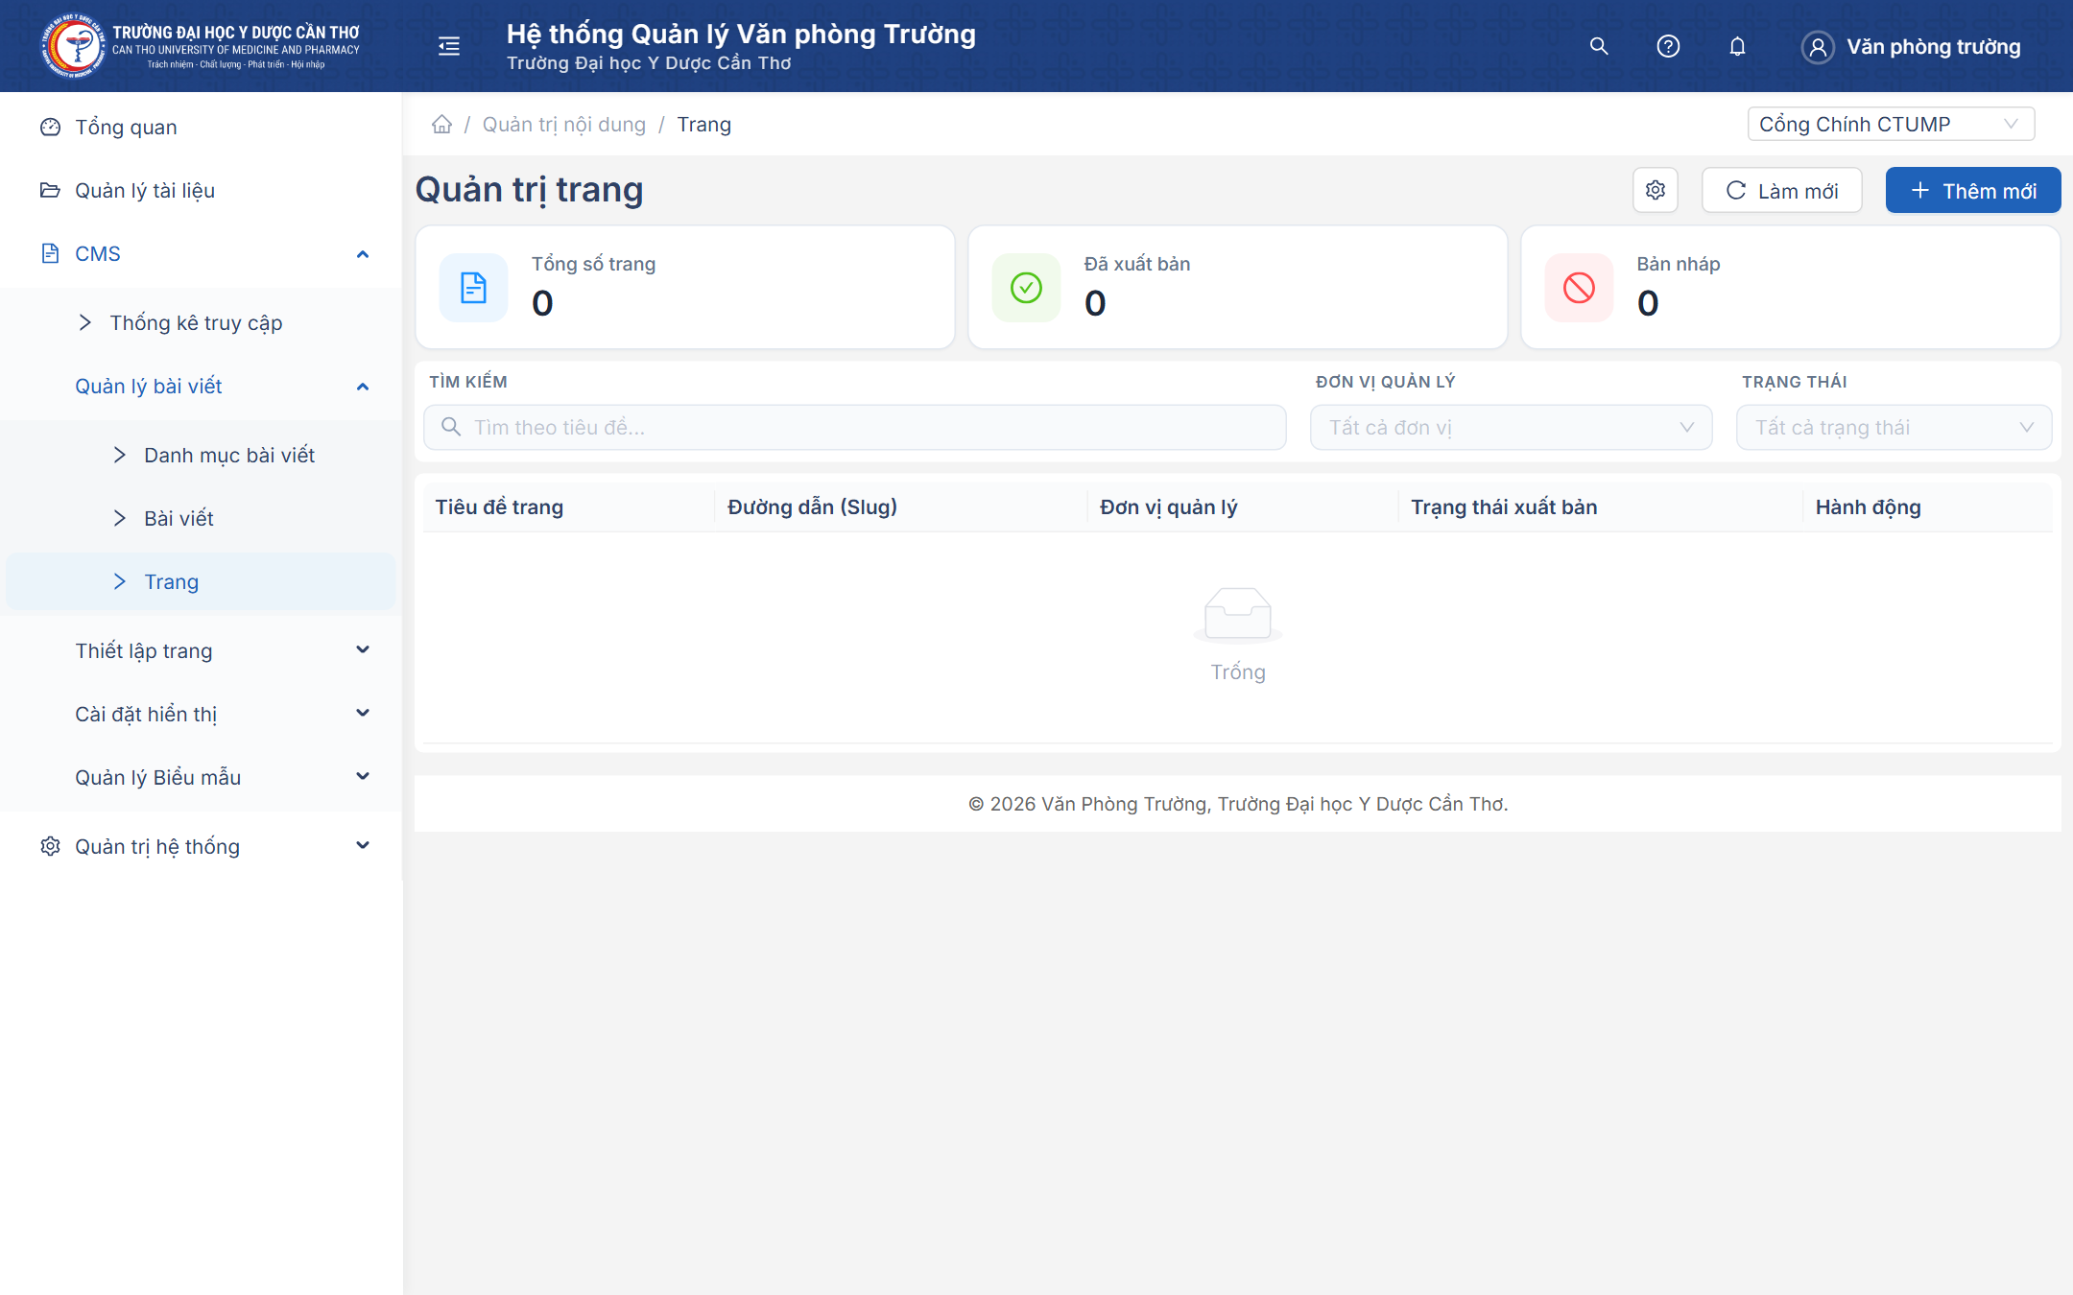Open the Văn phòng trường user avatar
The image size is (2073, 1295).
1818,47
